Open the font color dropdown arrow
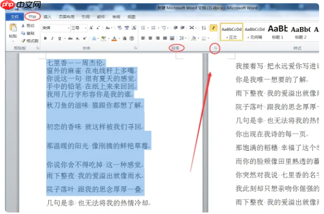The image size is (324, 214). point(119,38)
